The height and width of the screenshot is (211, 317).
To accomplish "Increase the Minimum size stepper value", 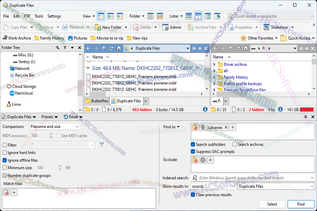I will tap(60, 166).
